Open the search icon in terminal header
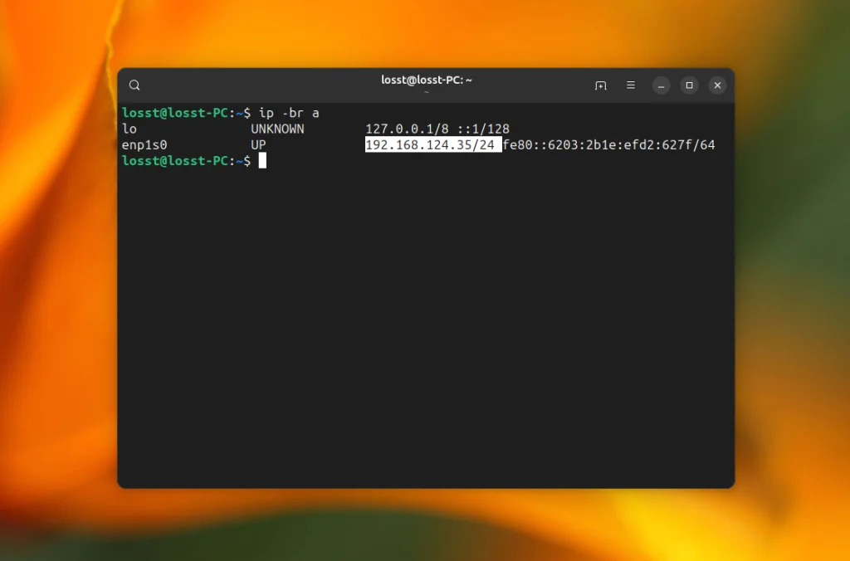 point(134,85)
